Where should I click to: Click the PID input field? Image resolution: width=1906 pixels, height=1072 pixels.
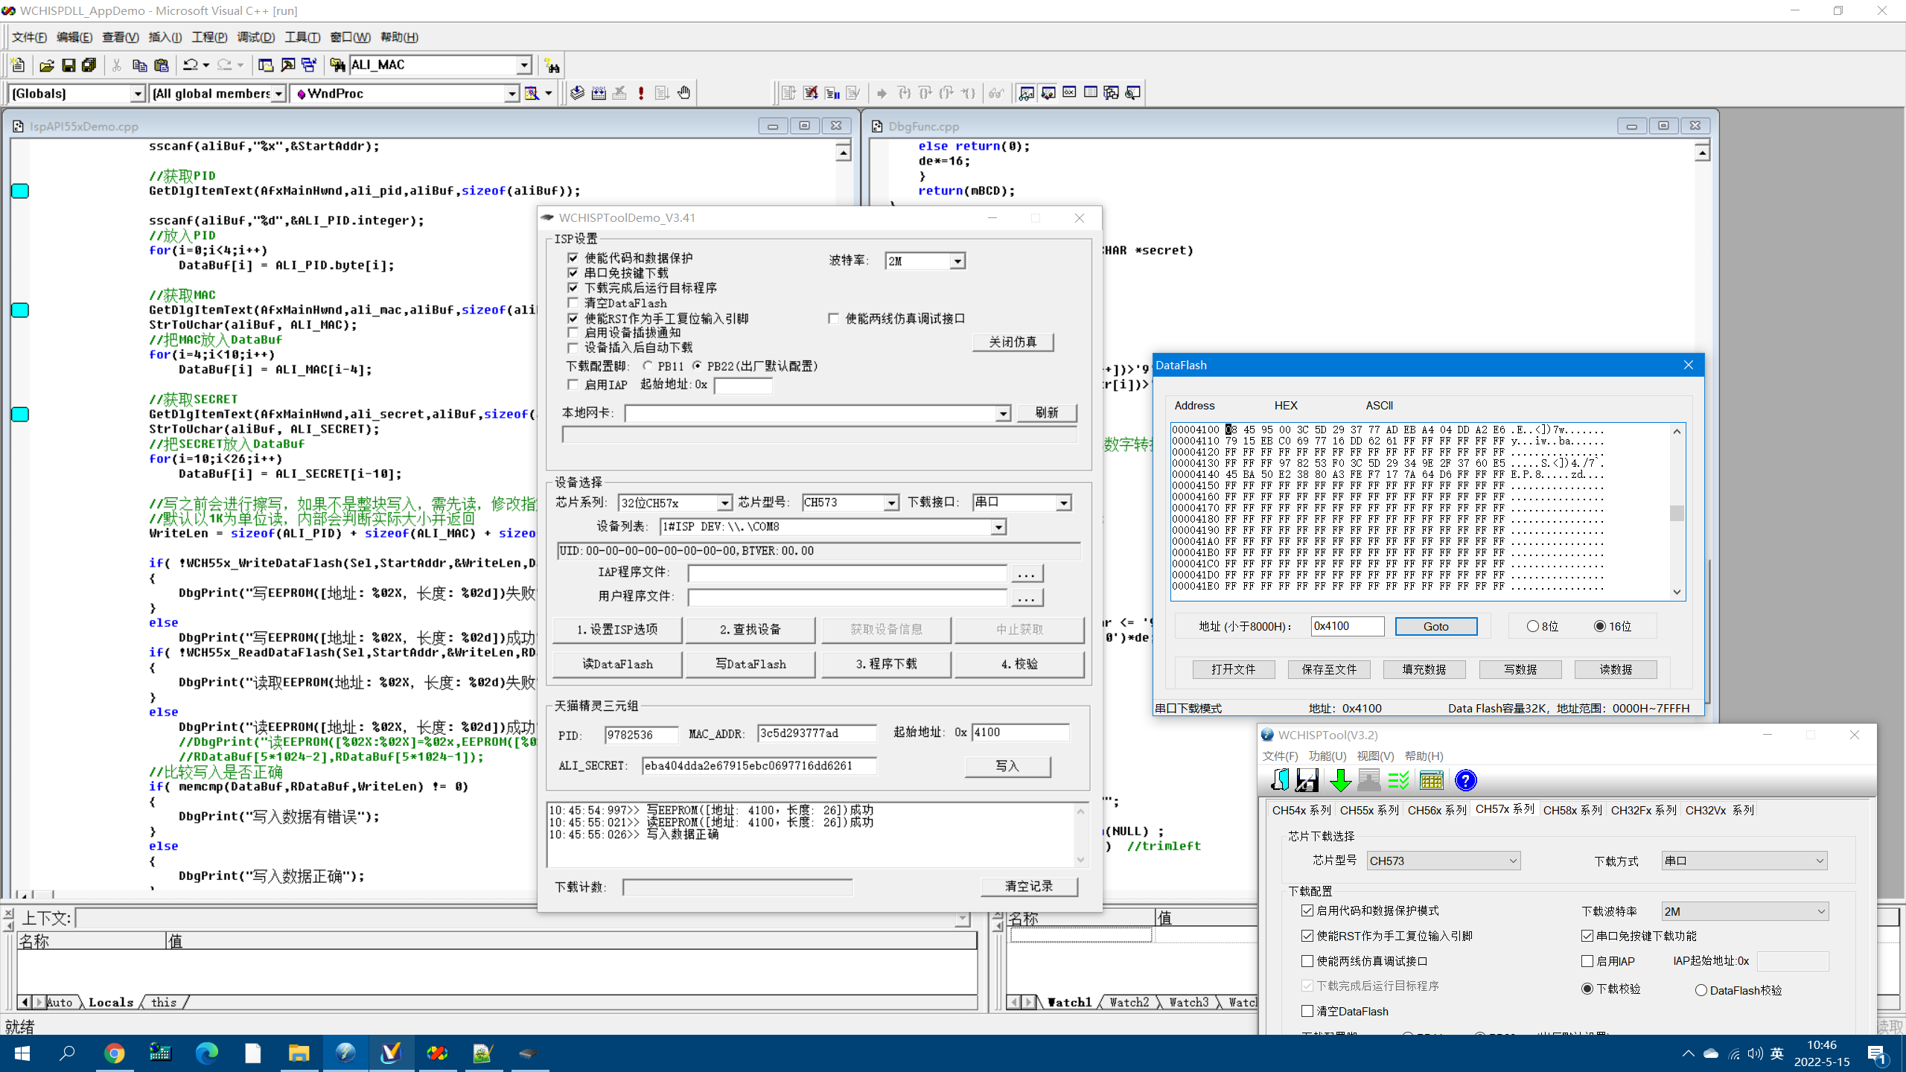click(x=641, y=736)
